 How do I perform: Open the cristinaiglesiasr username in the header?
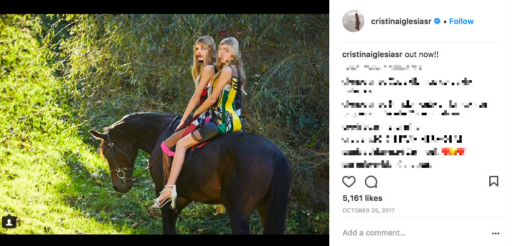[402, 21]
